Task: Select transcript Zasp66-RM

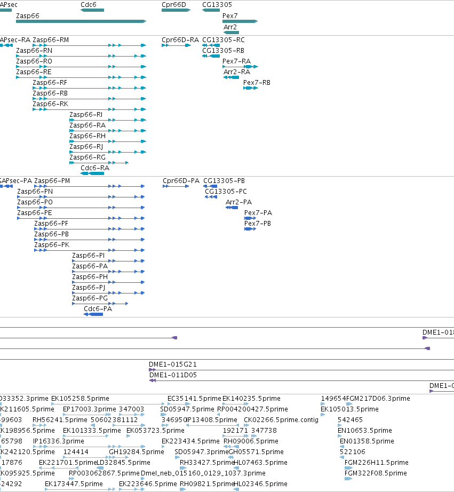Action: point(89,45)
